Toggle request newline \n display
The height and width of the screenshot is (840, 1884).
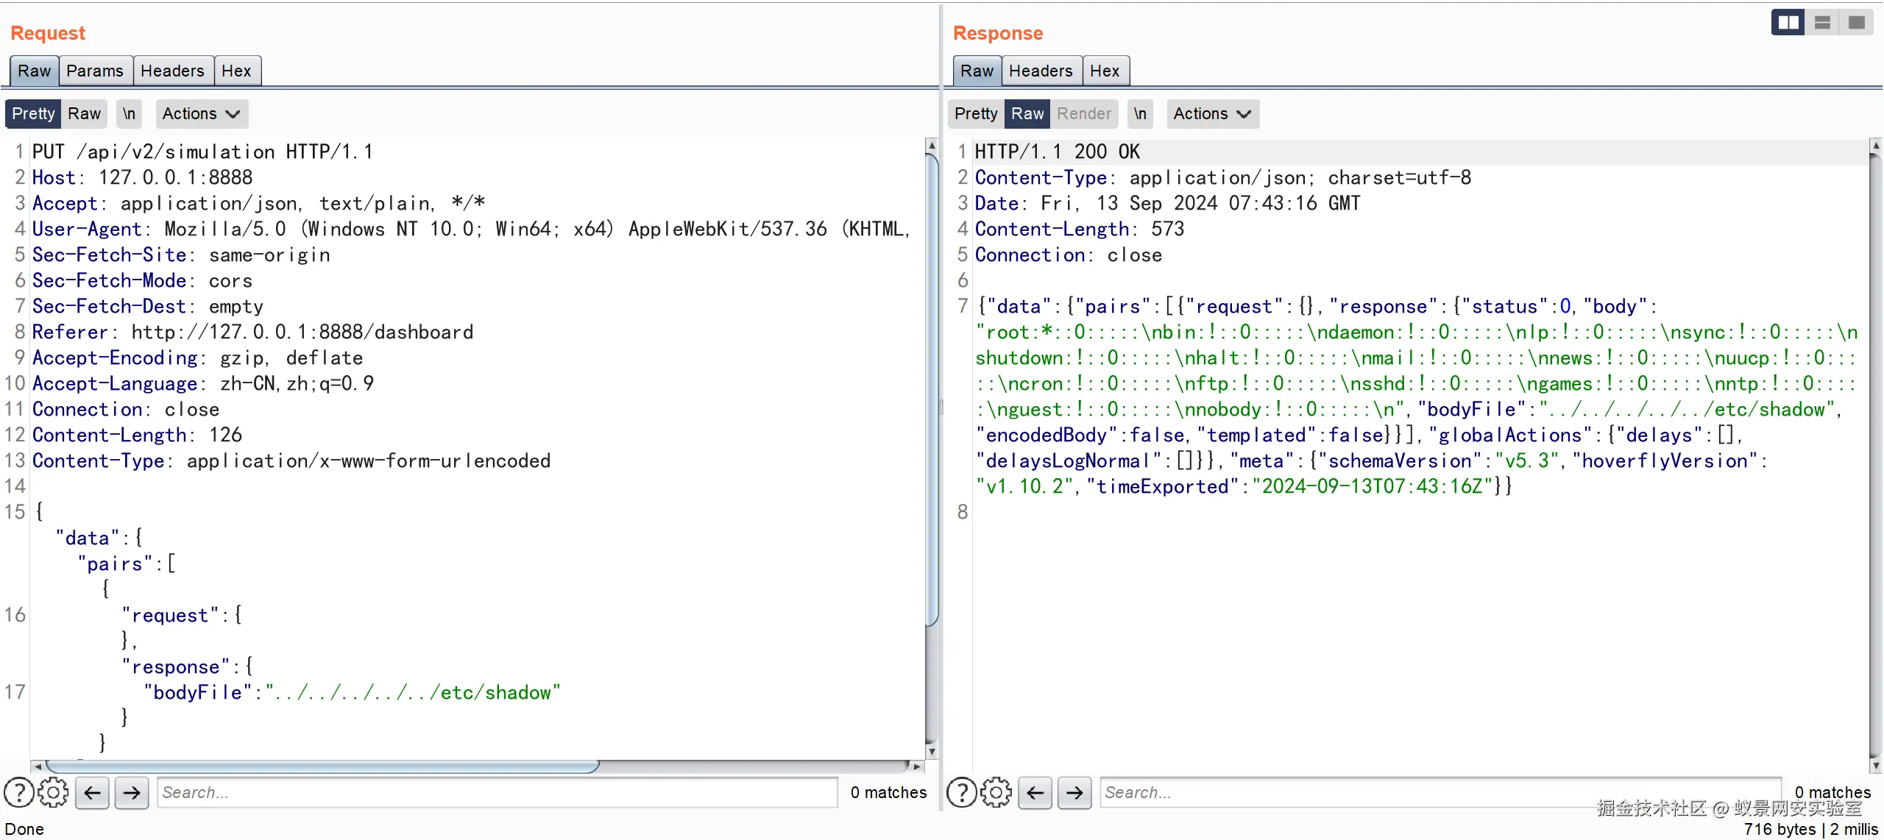pyautogui.click(x=129, y=113)
